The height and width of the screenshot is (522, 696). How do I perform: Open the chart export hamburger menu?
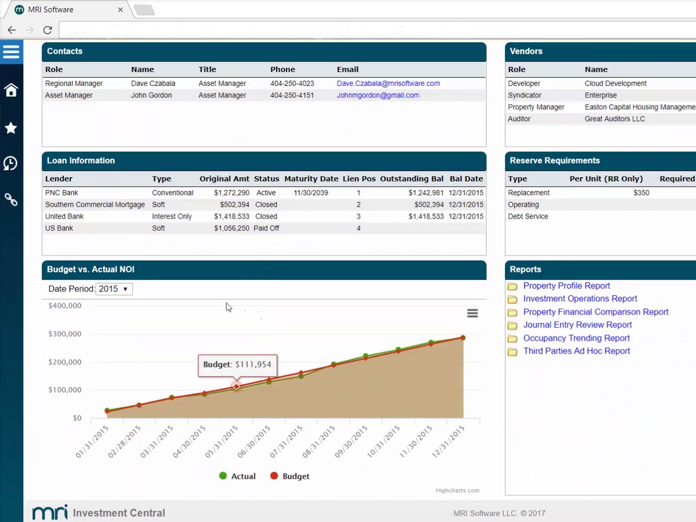(x=472, y=313)
